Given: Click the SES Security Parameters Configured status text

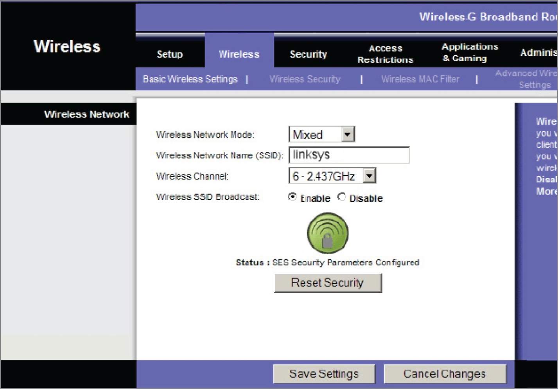Looking at the screenshot, I should coord(346,263).
